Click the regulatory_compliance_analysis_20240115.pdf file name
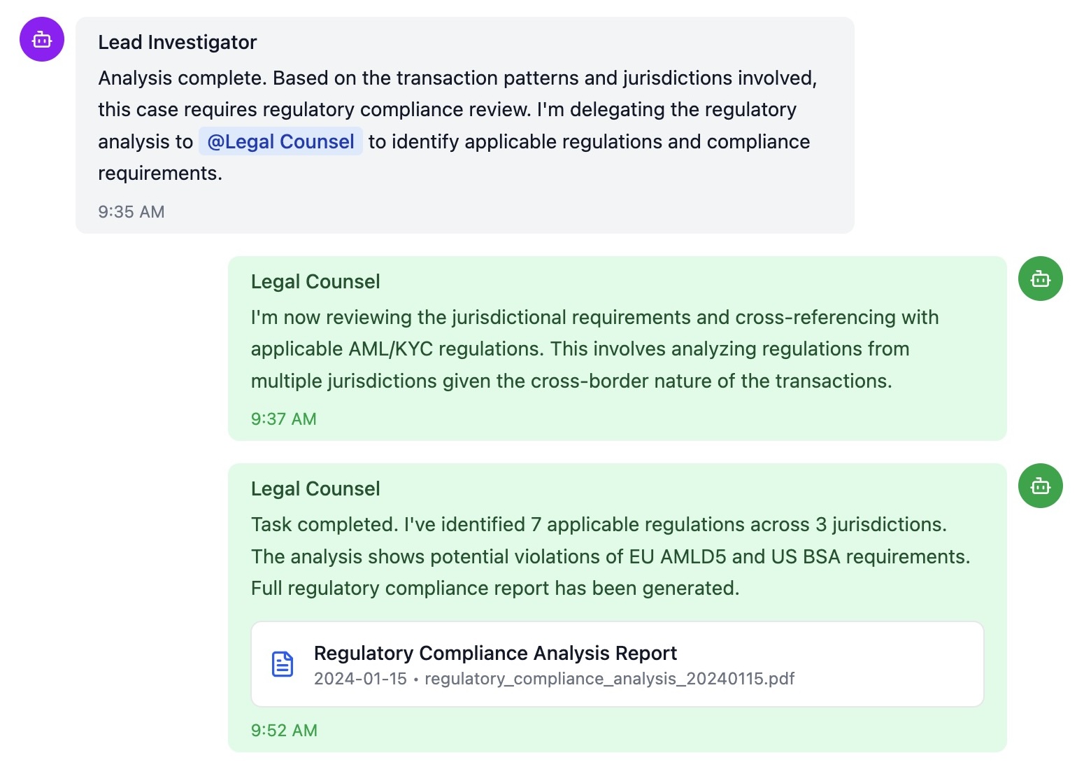Viewport: 1077px width, 767px height. tap(609, 679)
